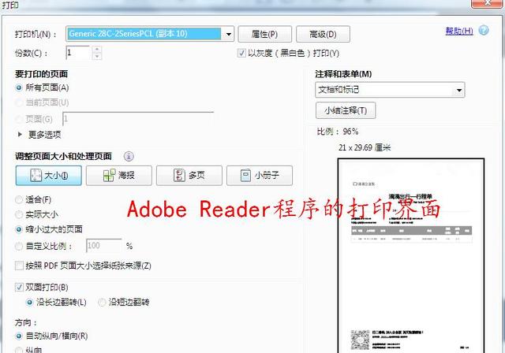Click the page range input field
This screenshot has width=505, height=353.
[x=139, y=119]
